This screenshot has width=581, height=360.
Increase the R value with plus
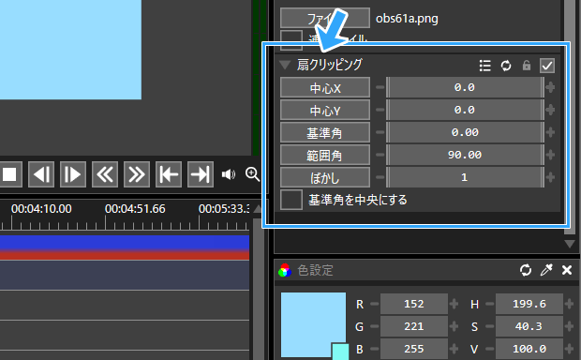454,304
